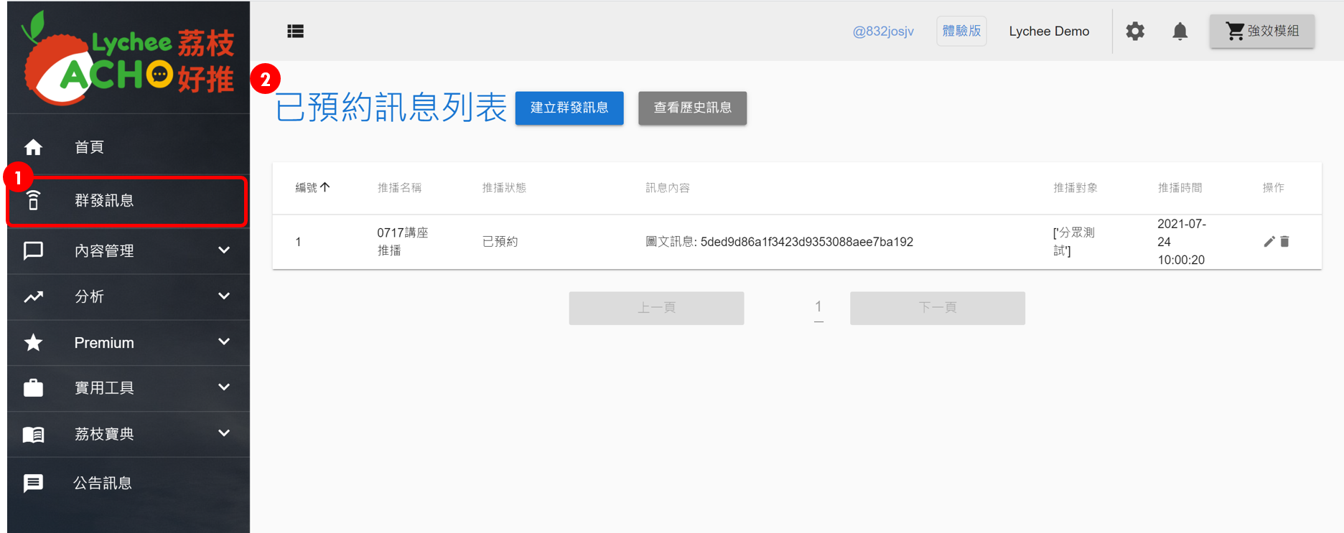Click the 0717講座推播 name cell
This screenshot has height=533, width=1344.
click(403, 242)
